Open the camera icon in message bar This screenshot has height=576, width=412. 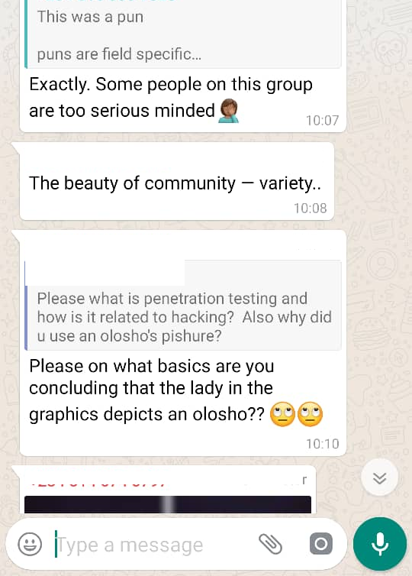coord(321,544)
